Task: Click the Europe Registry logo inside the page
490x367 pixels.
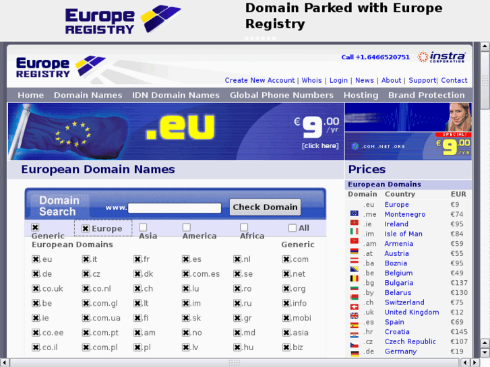Action: click(61, 66)
